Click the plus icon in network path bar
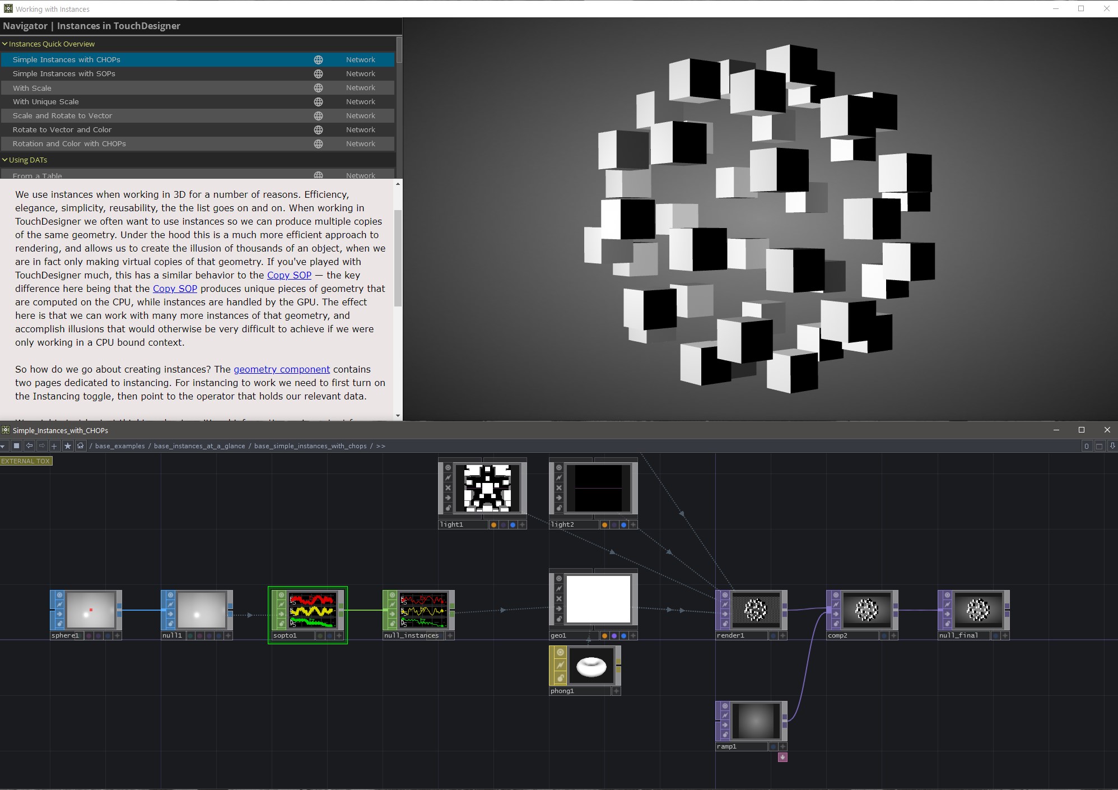This screenshot has width=1118, height=790. 54,446
